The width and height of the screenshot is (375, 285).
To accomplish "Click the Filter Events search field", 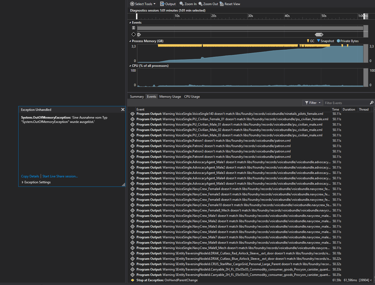I will tap(346, 103).
